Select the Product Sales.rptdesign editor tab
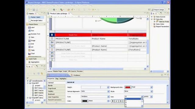195x109 pixels. 58,13
